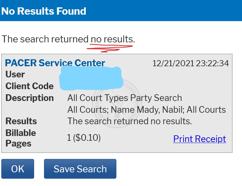Screen dimensions: 242x186
Task: Select the User field label
Action: pyautogui.click(x=15, y=74)
